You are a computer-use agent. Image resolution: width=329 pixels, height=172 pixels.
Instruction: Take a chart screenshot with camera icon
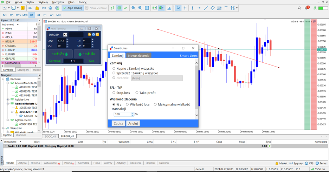pos(169,8)
